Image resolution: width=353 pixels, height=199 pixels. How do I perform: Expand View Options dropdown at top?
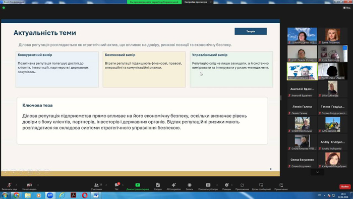(198, 2)
